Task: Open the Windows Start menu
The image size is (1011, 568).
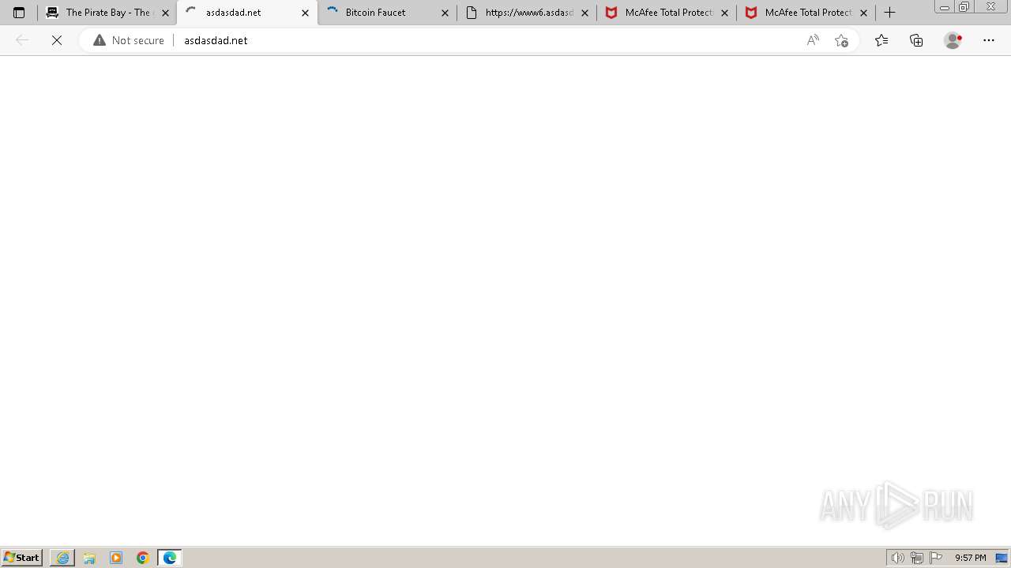Action: pyautogui.click(x=21, y=558)
